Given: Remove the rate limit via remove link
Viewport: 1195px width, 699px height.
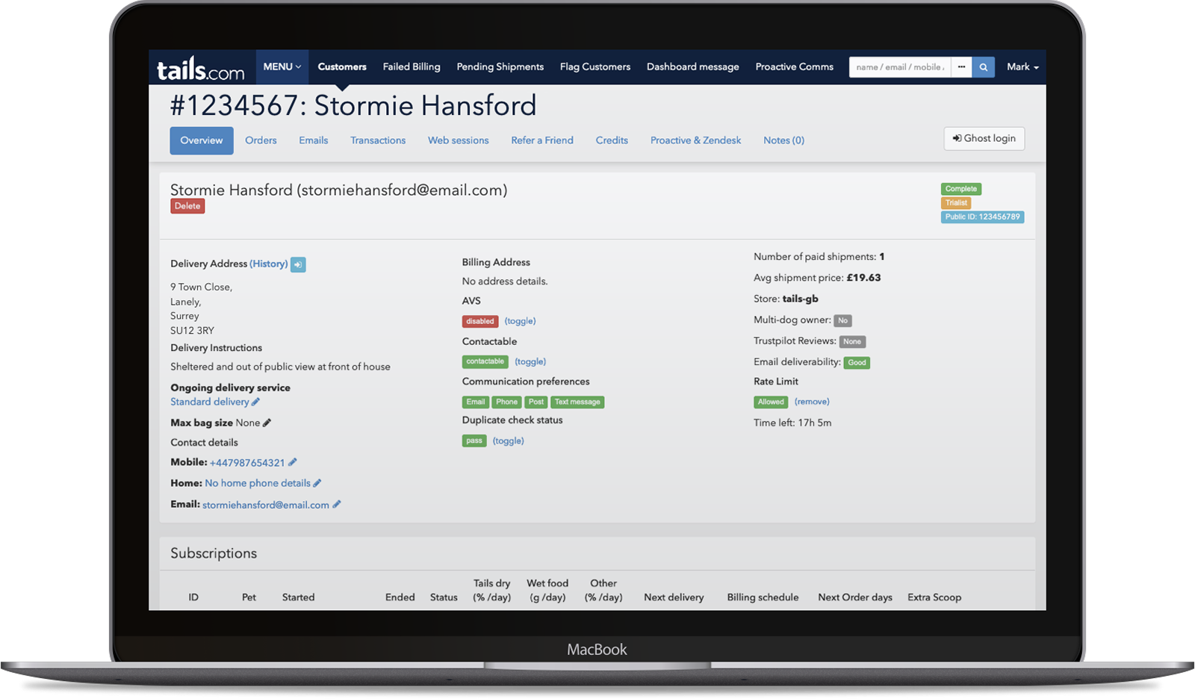Looking at the screenshot, I should click(x=812, y=402).
